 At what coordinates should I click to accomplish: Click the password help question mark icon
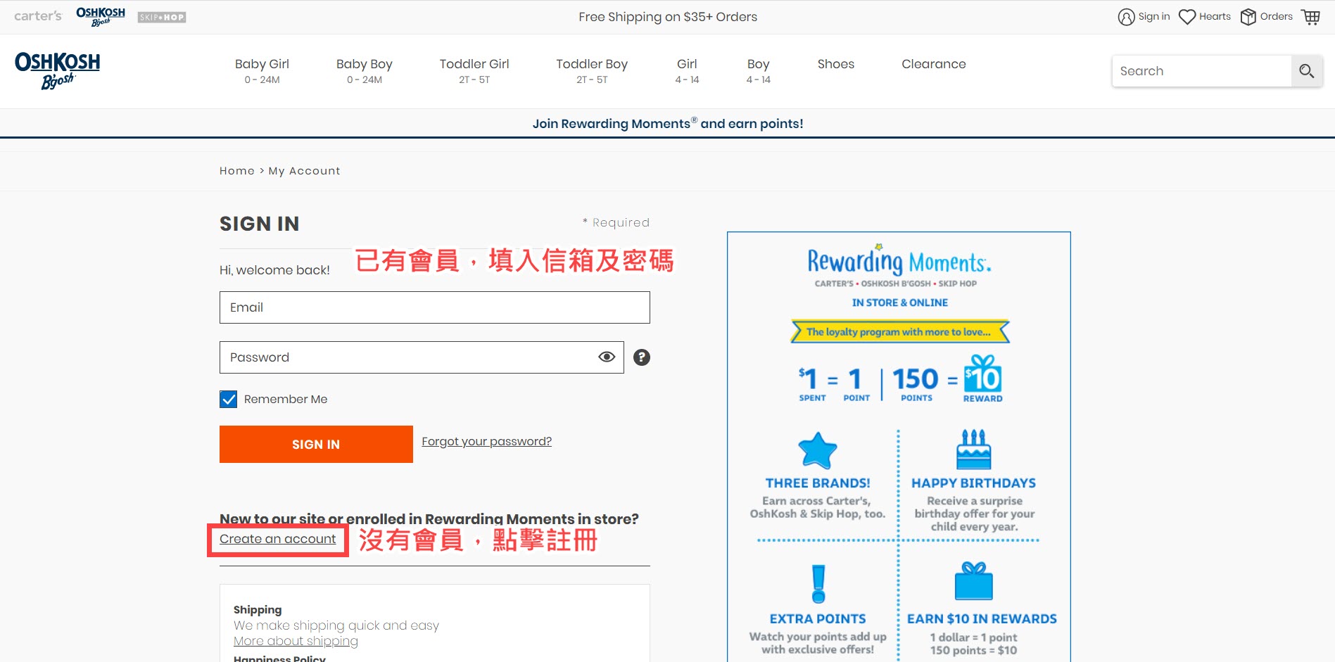(x=641, y=357)
